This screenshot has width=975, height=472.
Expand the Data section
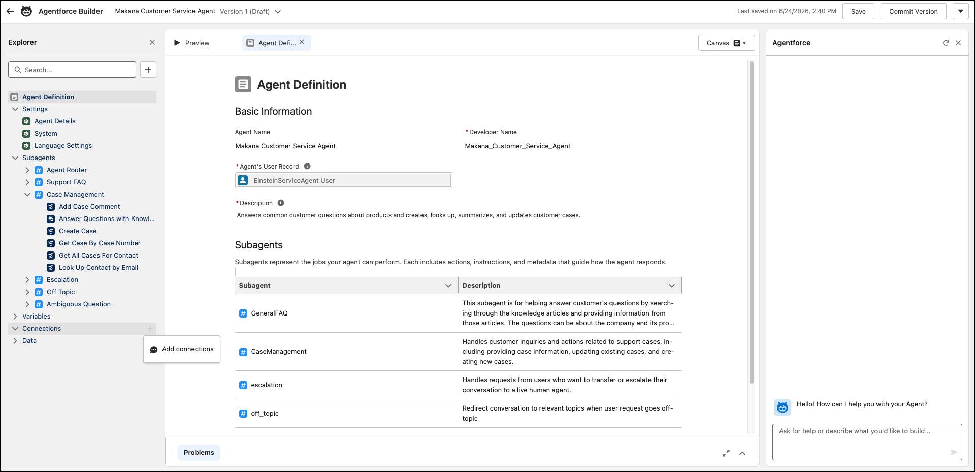pyautogui.click(x=15, y=341)
